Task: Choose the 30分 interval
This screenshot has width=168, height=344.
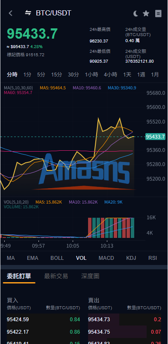Action: (x=73, y=75)
